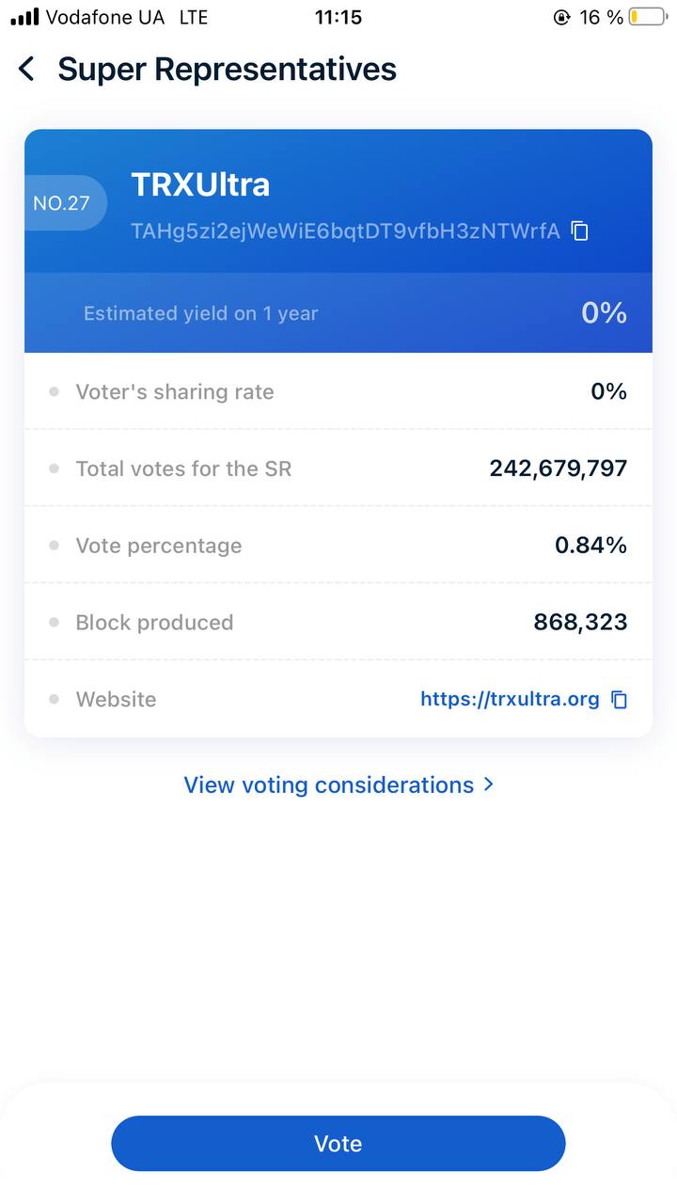Screen dimensions: 677x1204
Task: Tap the cellular signal bars icon
Action: click(x=25, y=17)
